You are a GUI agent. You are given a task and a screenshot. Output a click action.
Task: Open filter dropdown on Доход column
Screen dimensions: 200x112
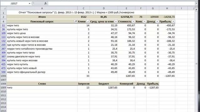[157, 21]
